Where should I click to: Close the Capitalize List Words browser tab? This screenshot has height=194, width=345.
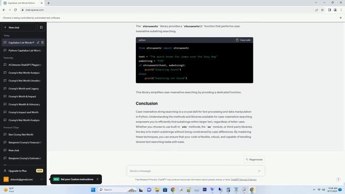coord(42,3)
